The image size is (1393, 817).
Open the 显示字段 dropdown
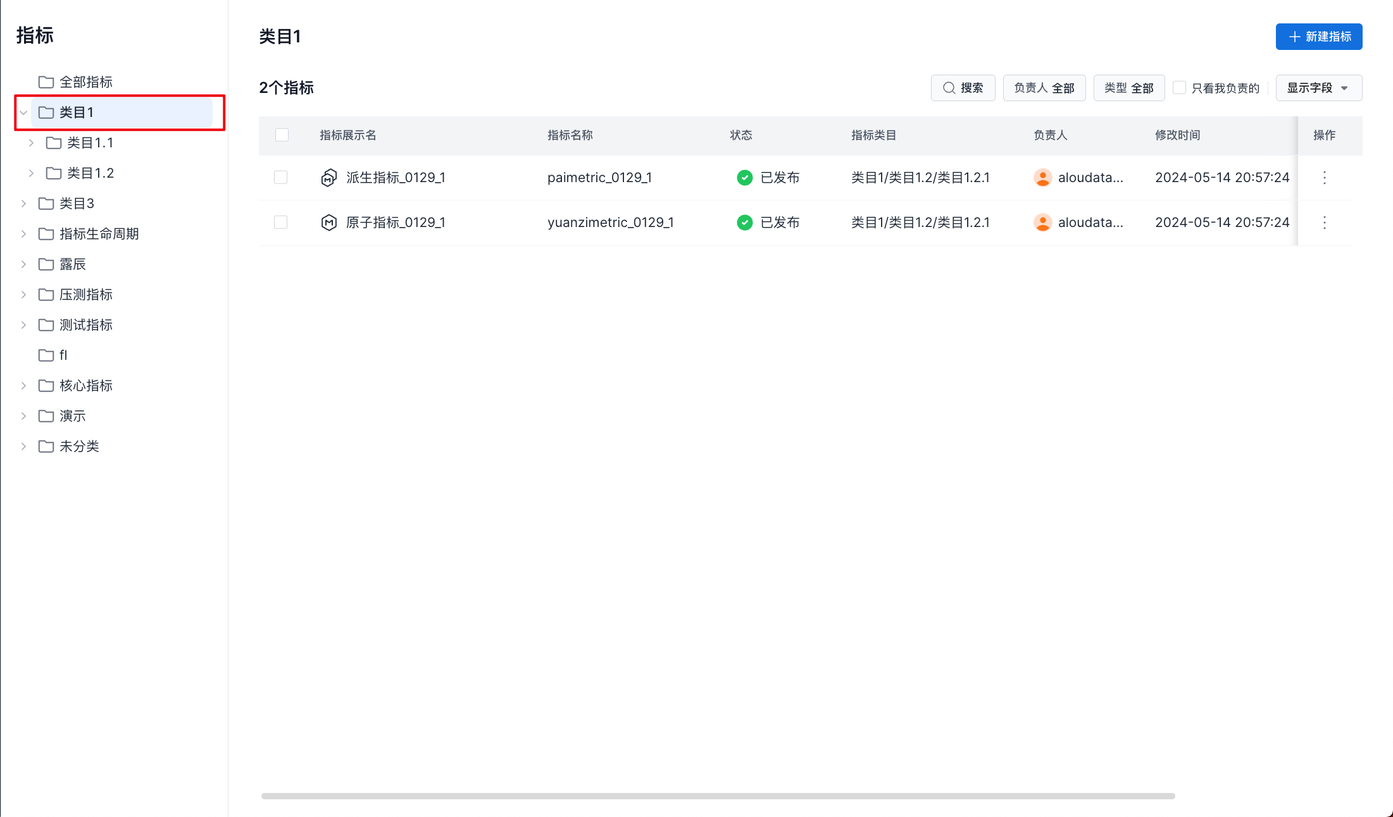point(1318,88)
